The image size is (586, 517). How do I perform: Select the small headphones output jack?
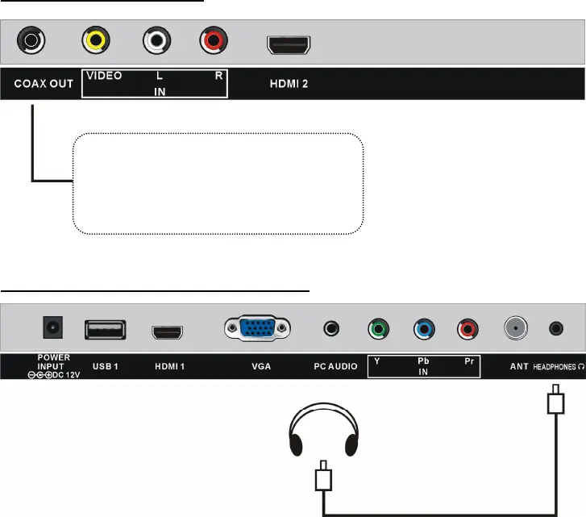click(x=555, y=328)
